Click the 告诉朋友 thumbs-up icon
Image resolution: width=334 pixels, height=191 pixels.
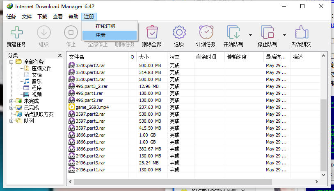302,32
